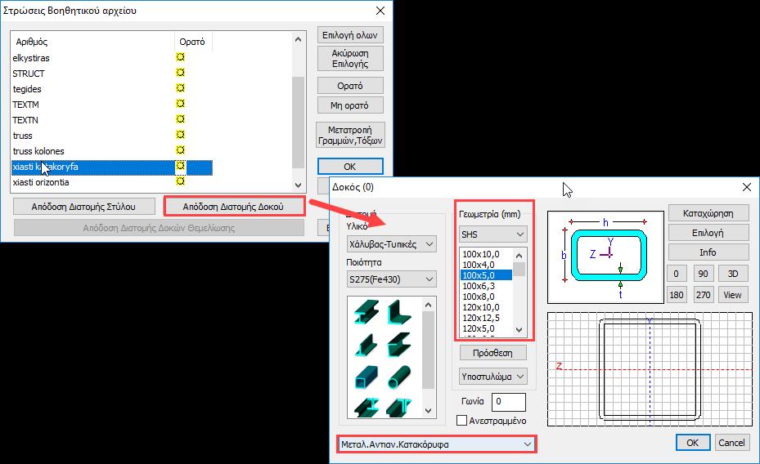Select the L-angle section shape icon

[x=399, y=312]
